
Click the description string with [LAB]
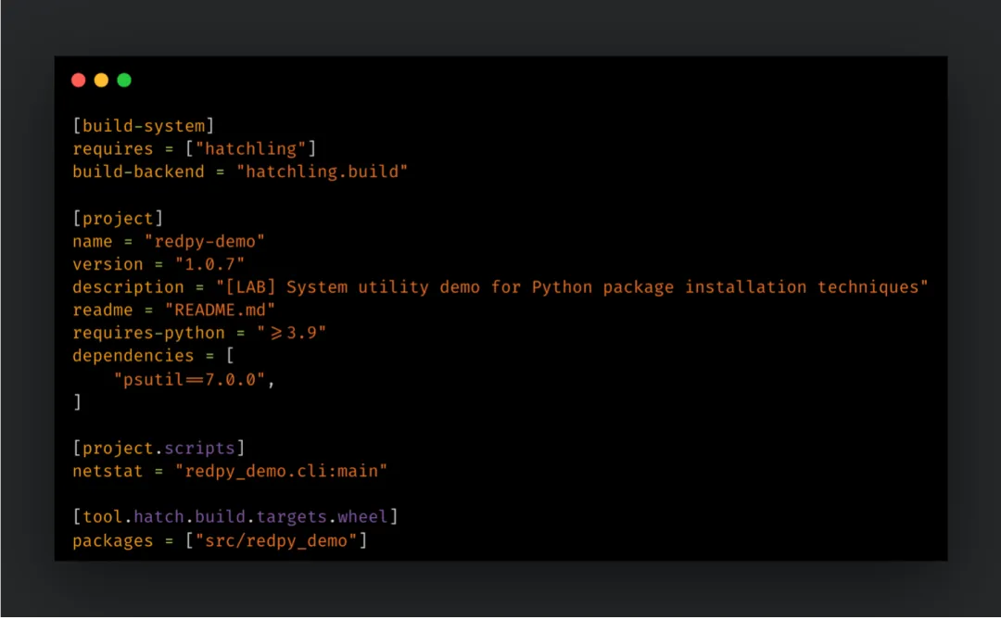tap(572, 287)
